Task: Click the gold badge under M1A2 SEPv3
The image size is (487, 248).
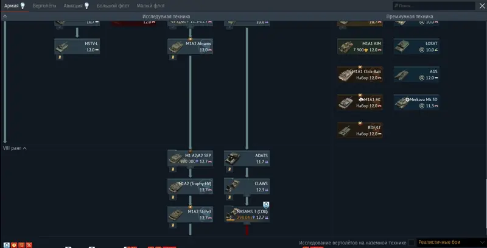Action: pyautogui.click(x=173, y=225)
